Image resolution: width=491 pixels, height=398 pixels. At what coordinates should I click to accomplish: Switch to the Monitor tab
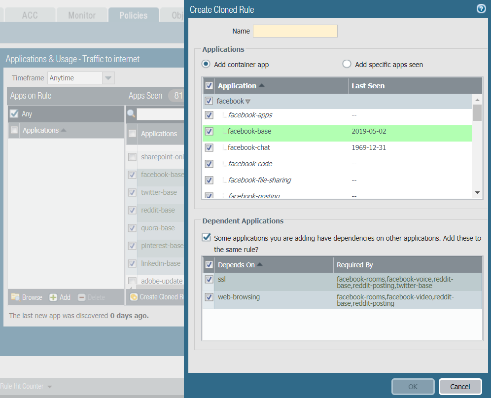tap(82, 15)
